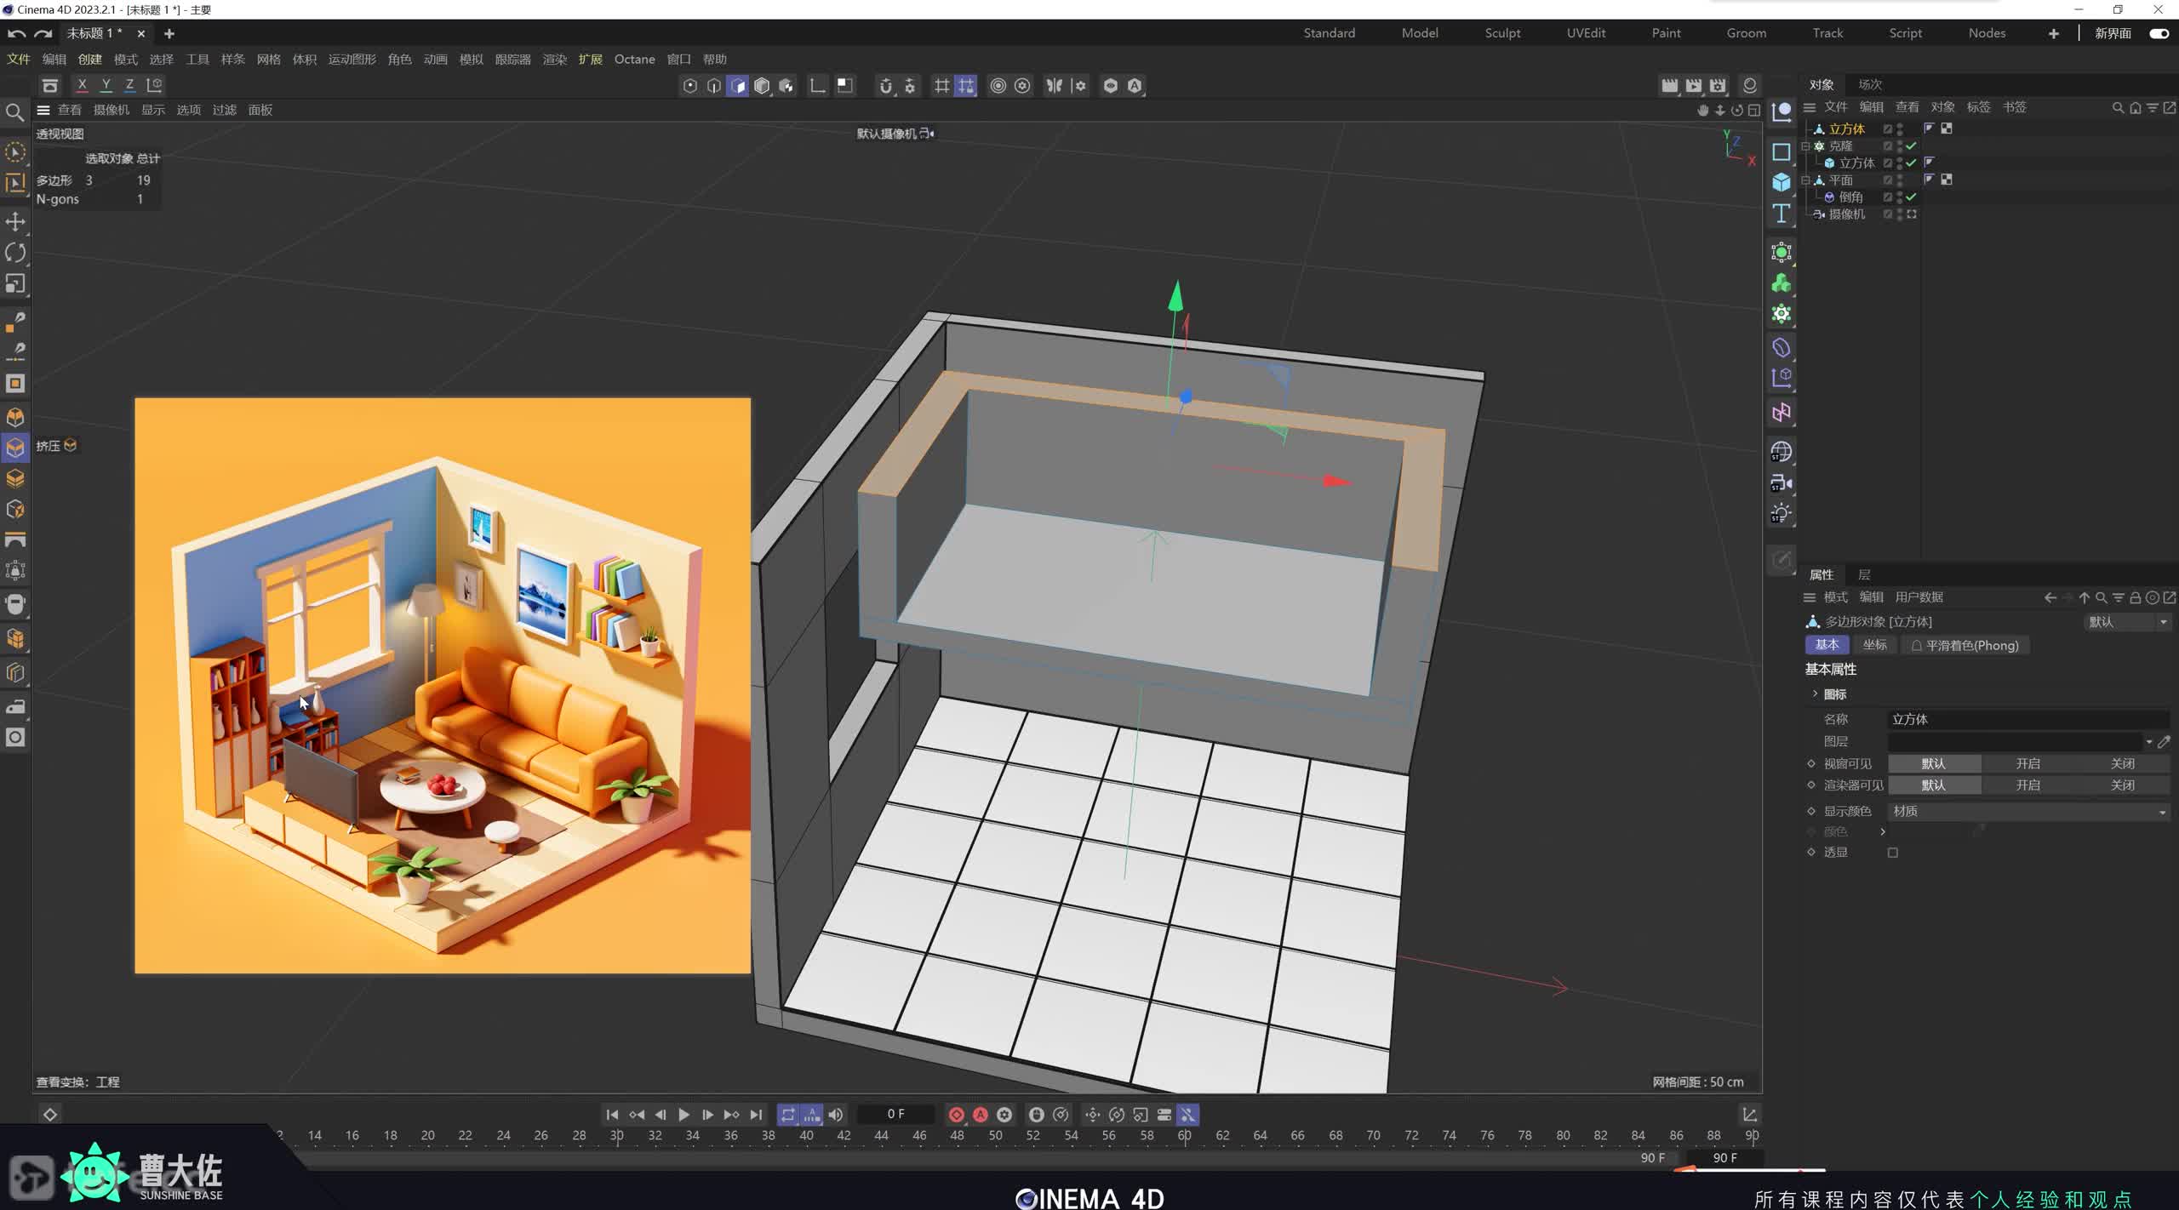Go to the end of animation
Viewport: 2179px width, 1210px height.
[x=756, y=1114]
